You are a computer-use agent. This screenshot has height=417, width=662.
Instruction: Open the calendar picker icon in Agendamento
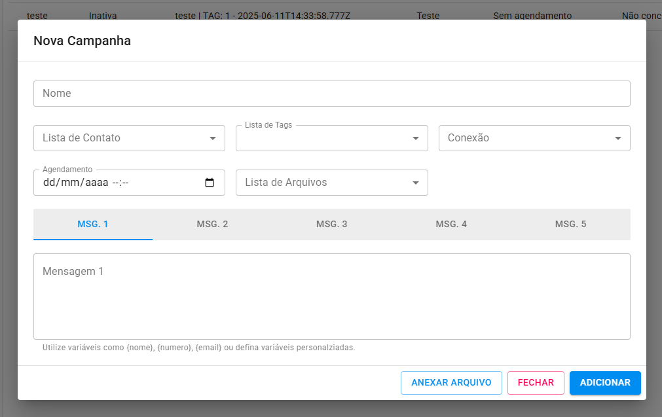point(210,183)
